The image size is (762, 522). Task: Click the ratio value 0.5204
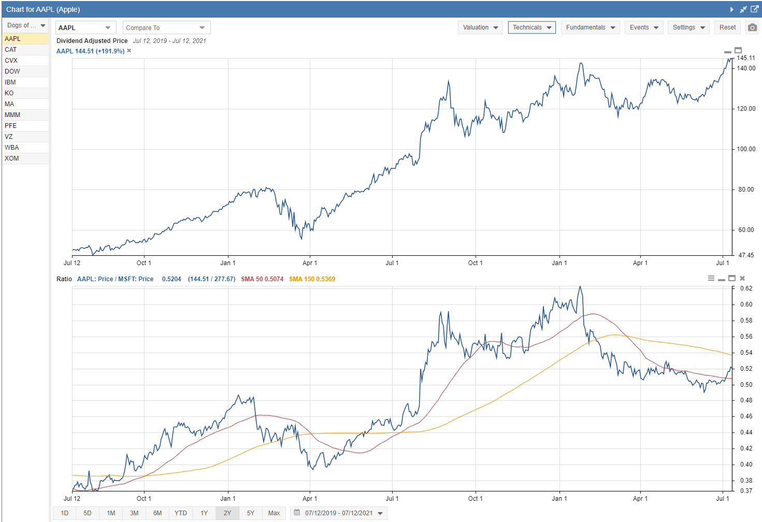171,279
